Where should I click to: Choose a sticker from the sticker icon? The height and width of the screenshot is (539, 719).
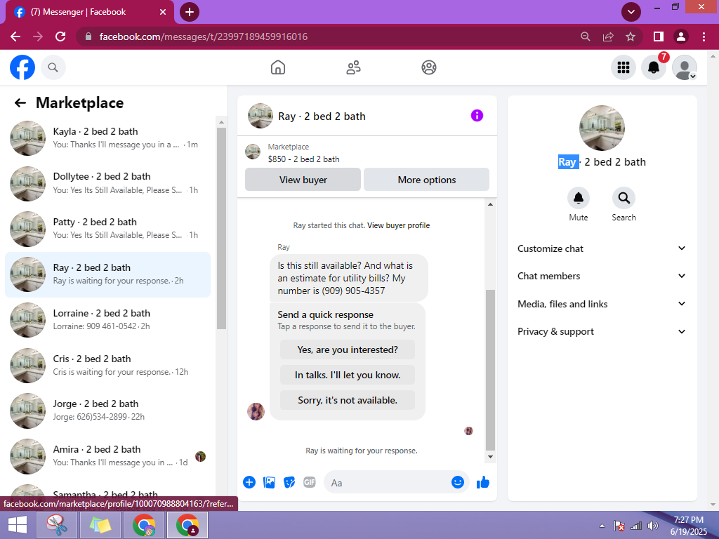pyautogui.click(x=289, y=482)
